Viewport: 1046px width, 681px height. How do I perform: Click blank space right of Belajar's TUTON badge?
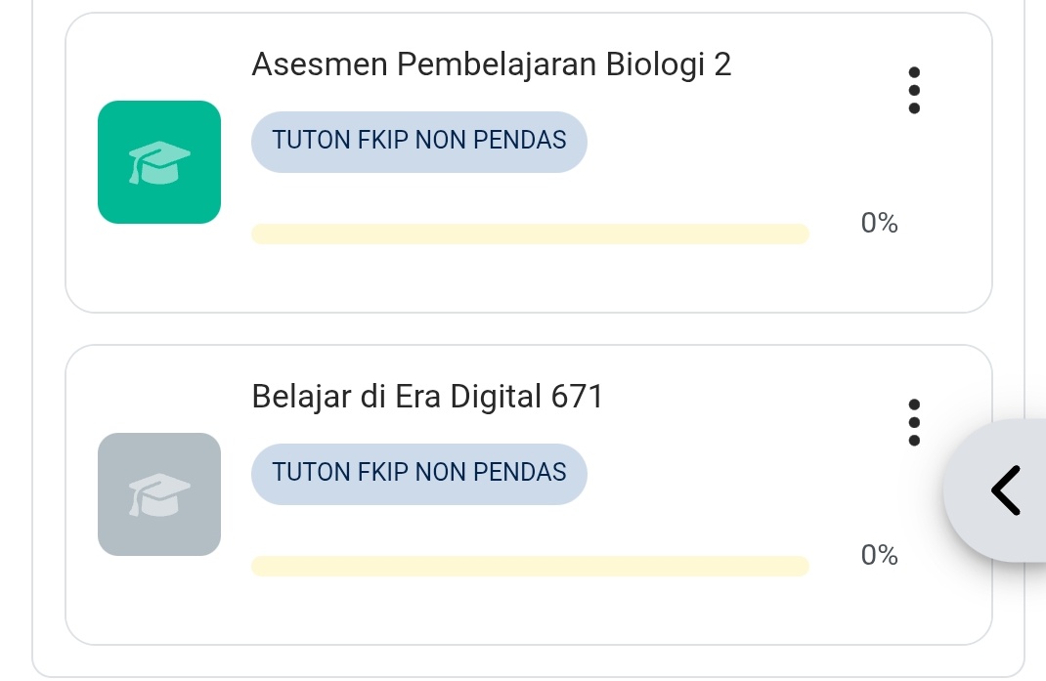pos(733,473)
